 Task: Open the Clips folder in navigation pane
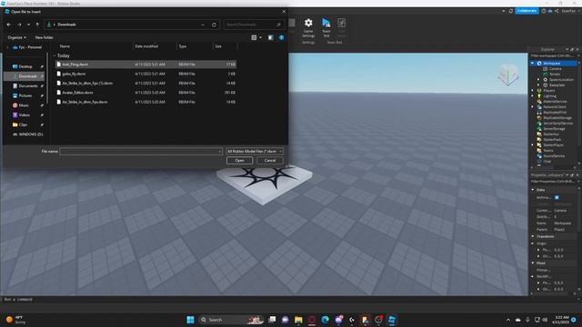23,124
